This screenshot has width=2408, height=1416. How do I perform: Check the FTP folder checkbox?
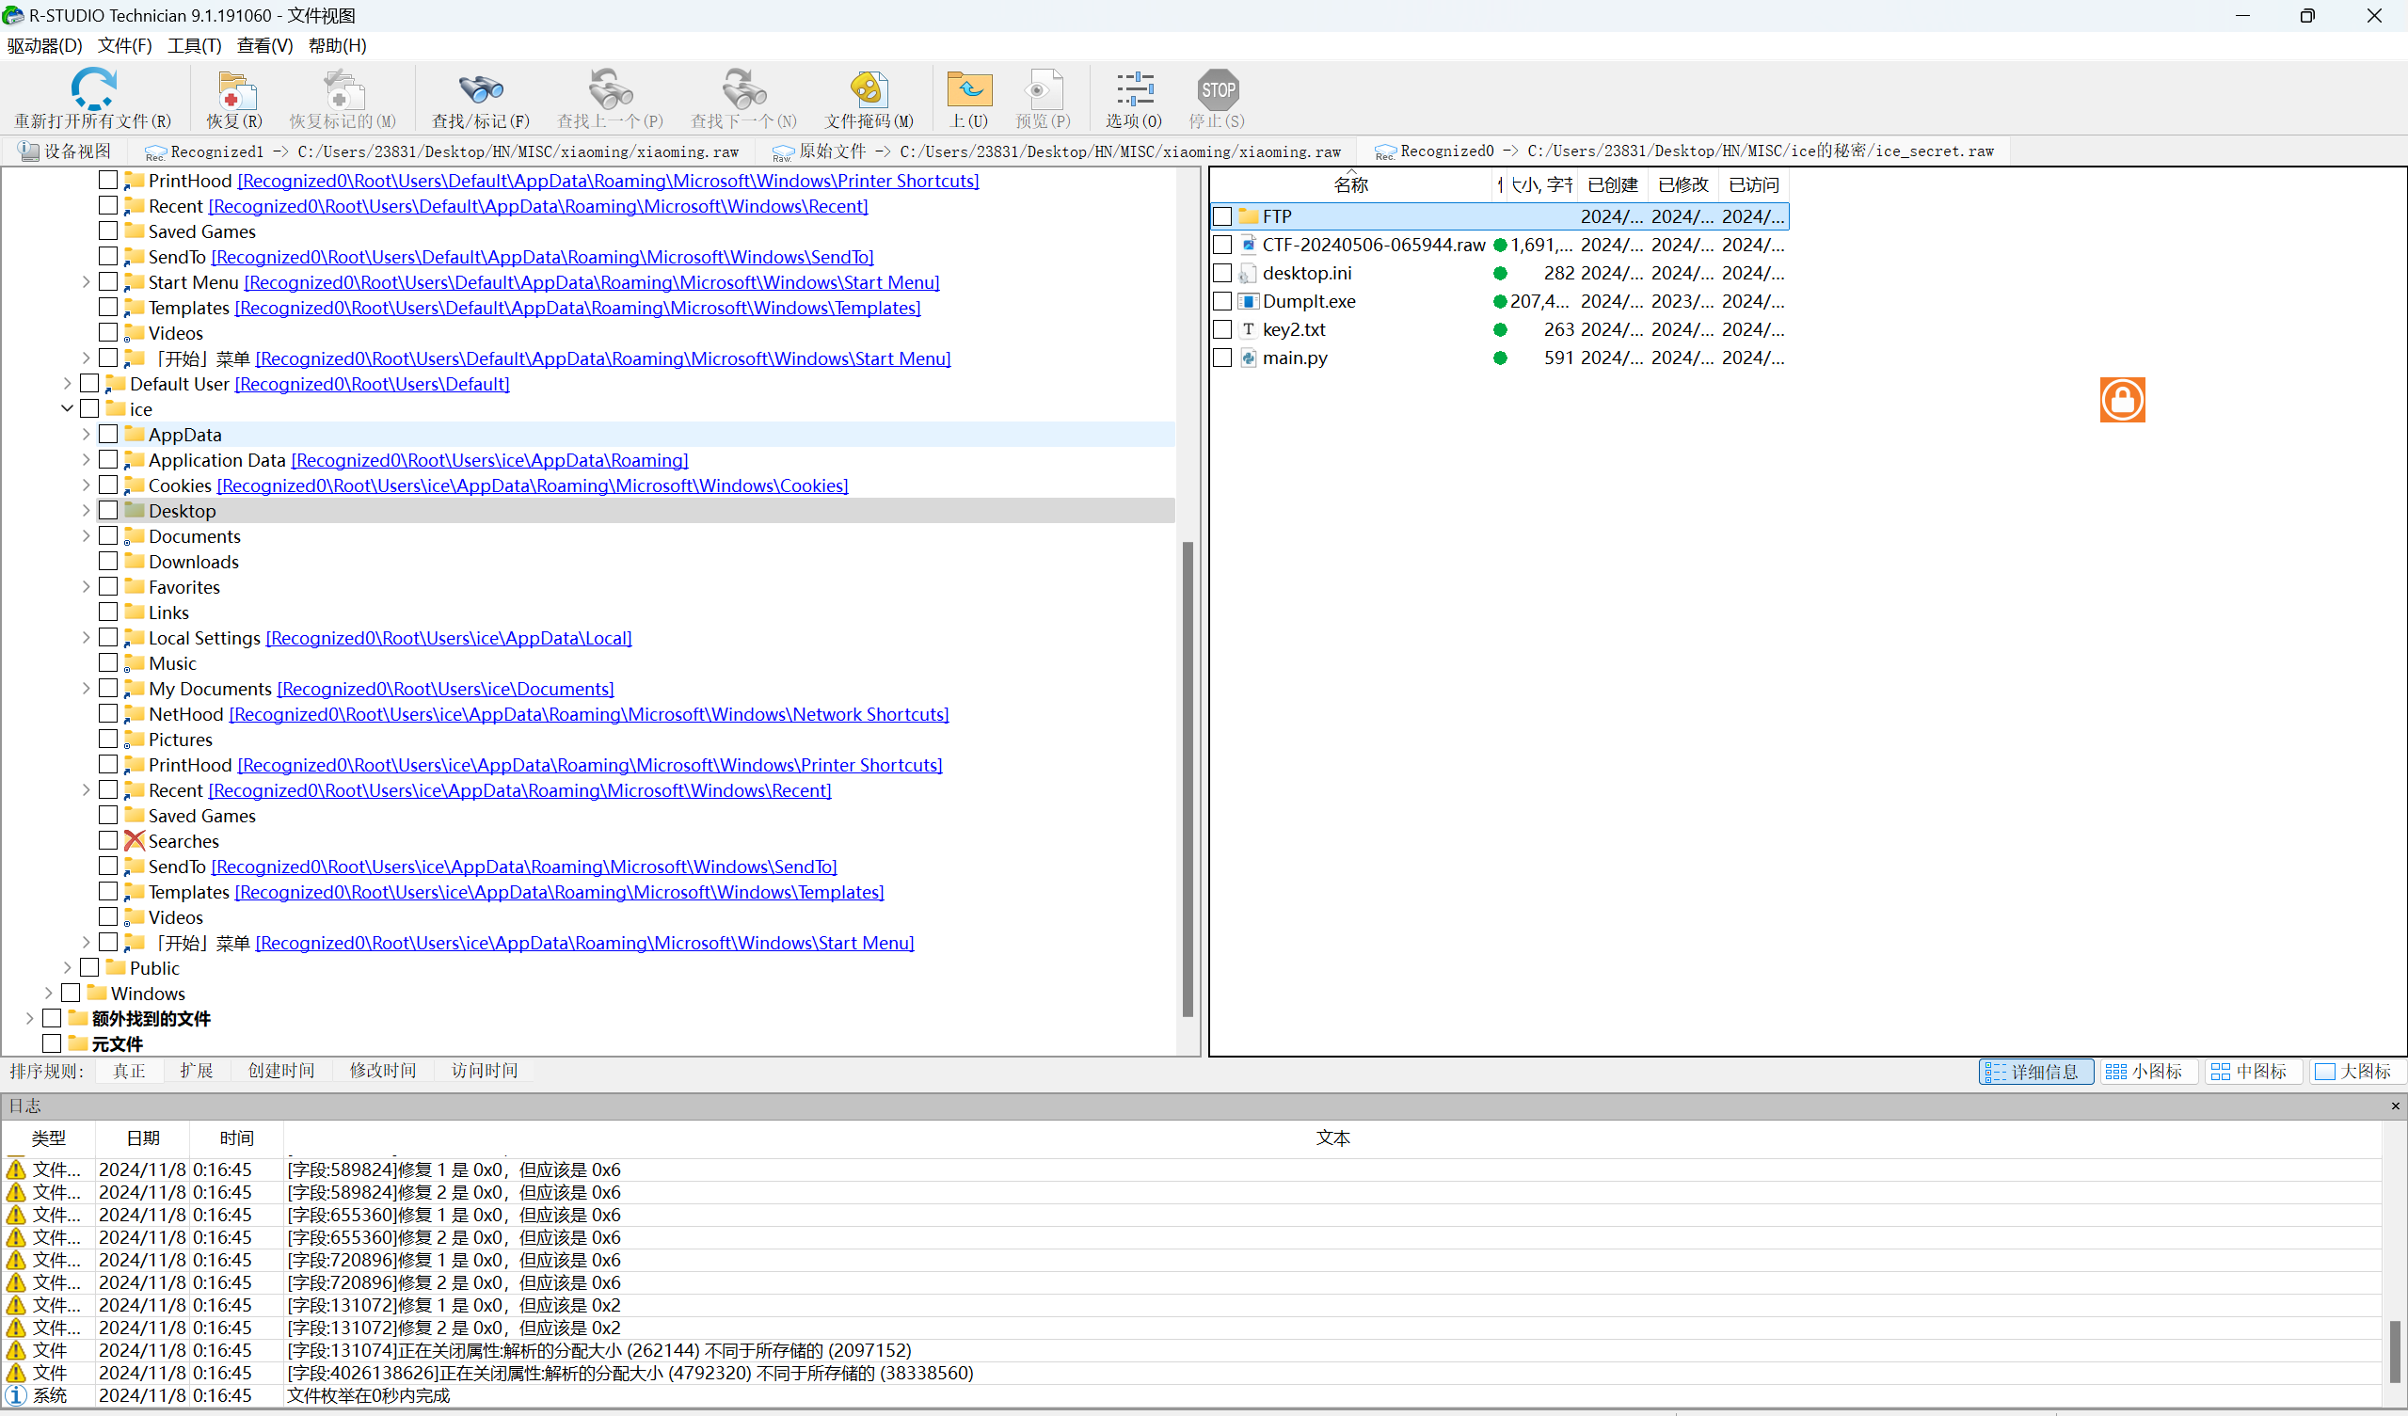[1222, 217]
